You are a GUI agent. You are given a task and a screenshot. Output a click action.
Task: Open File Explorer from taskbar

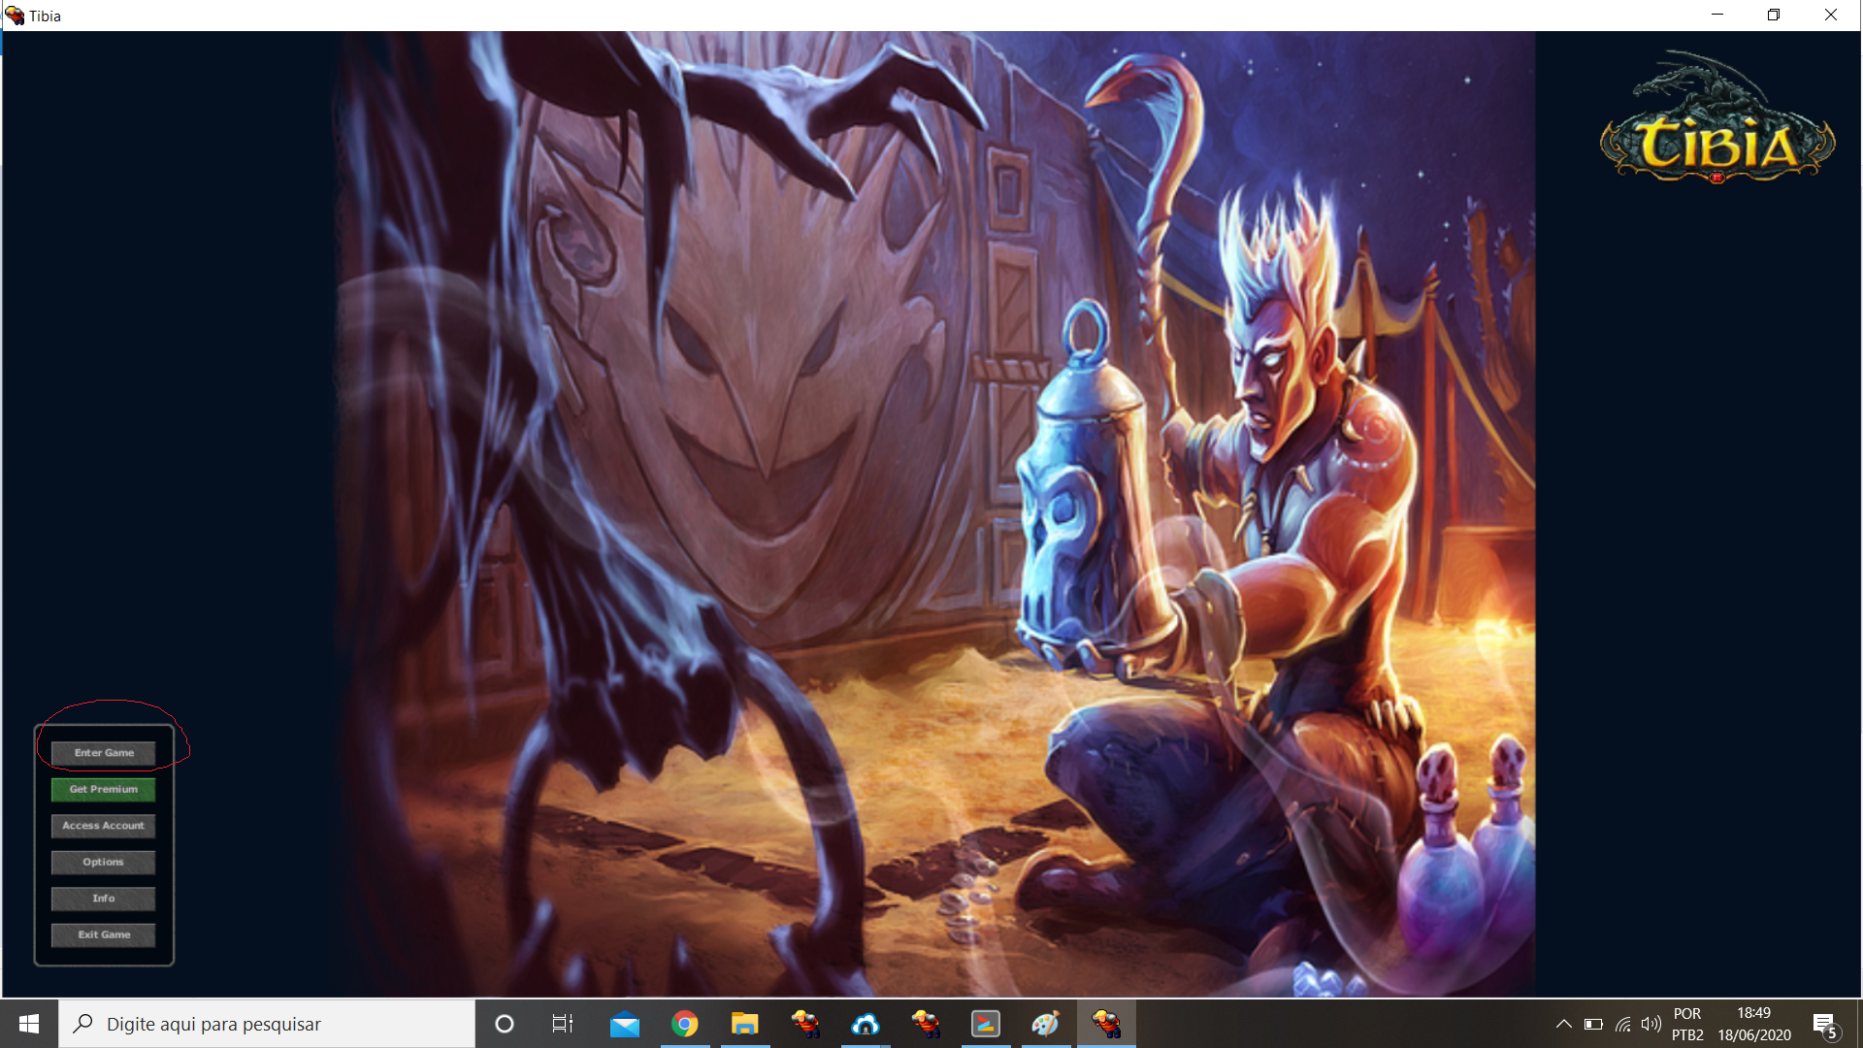click(x=745, y=1024)
